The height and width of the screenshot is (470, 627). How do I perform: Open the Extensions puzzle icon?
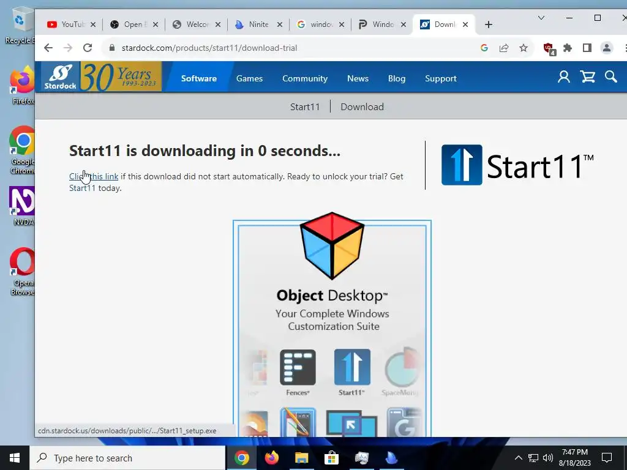568,48
